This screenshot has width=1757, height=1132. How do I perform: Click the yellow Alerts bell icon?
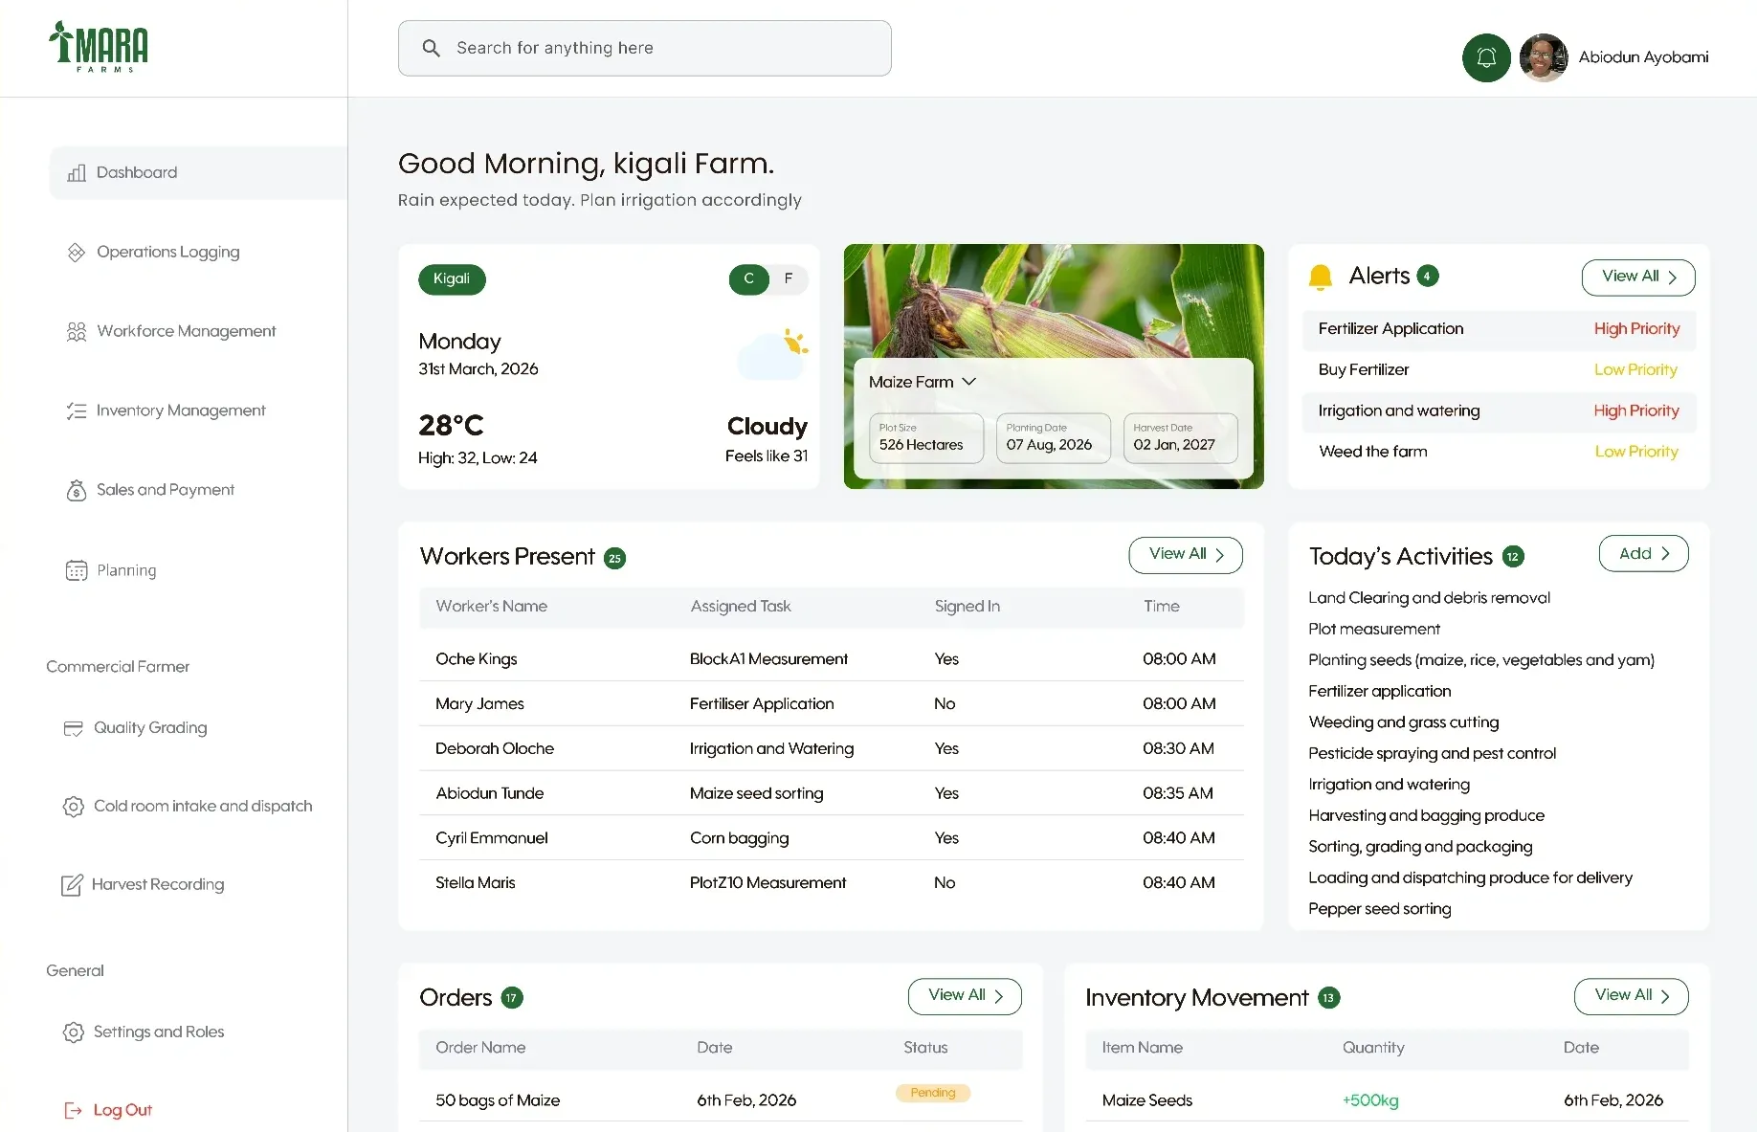pos(1321,277)
